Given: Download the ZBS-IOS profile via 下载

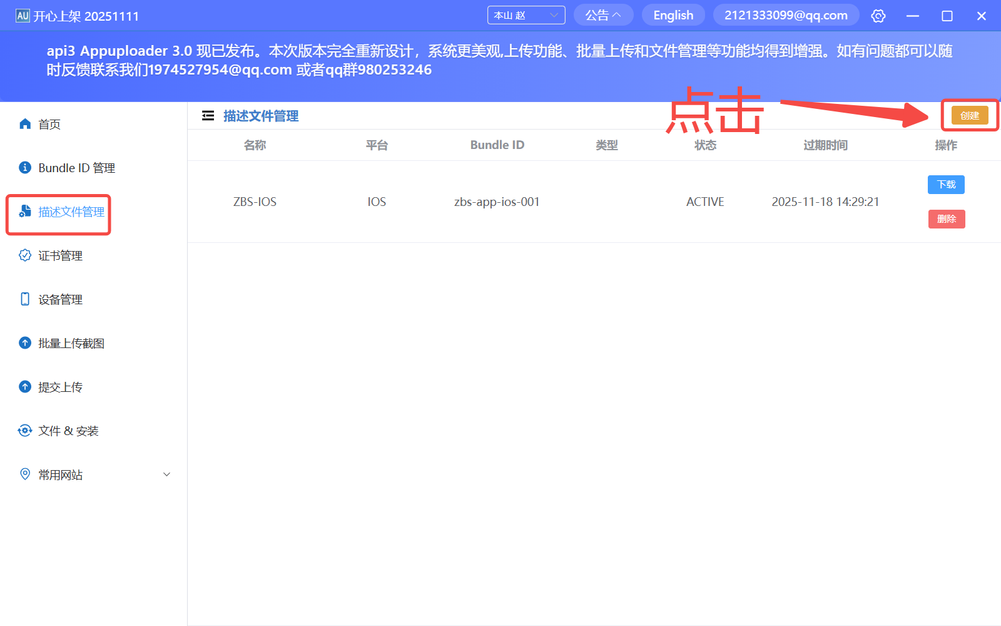Looking at the screenshot, I should point(945,184).
